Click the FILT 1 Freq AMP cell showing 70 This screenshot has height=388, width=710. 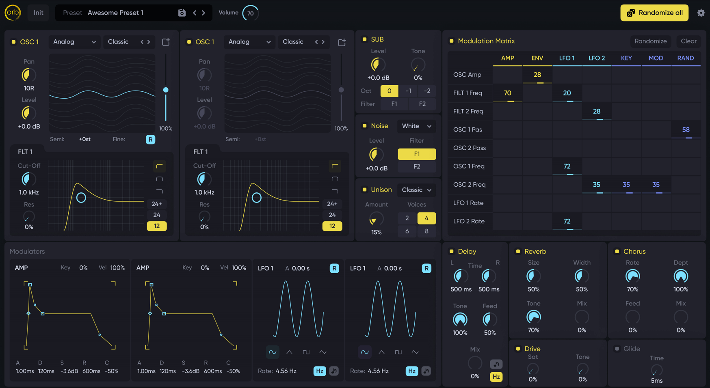tap(507, 93)
